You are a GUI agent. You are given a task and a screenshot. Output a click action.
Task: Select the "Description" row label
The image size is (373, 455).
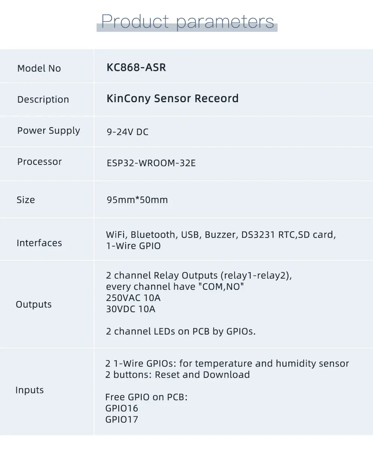(x=43, y=100)
